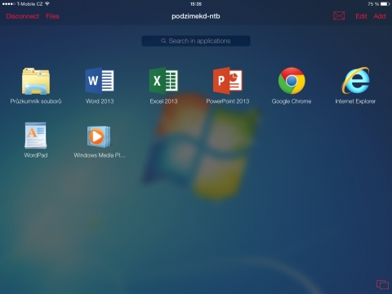
Task: Focus the Search in applications field
Action: click(x=196, y=41)
